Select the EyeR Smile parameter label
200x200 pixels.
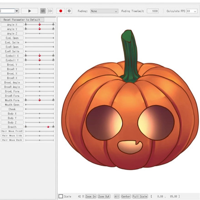pos(12,51)
